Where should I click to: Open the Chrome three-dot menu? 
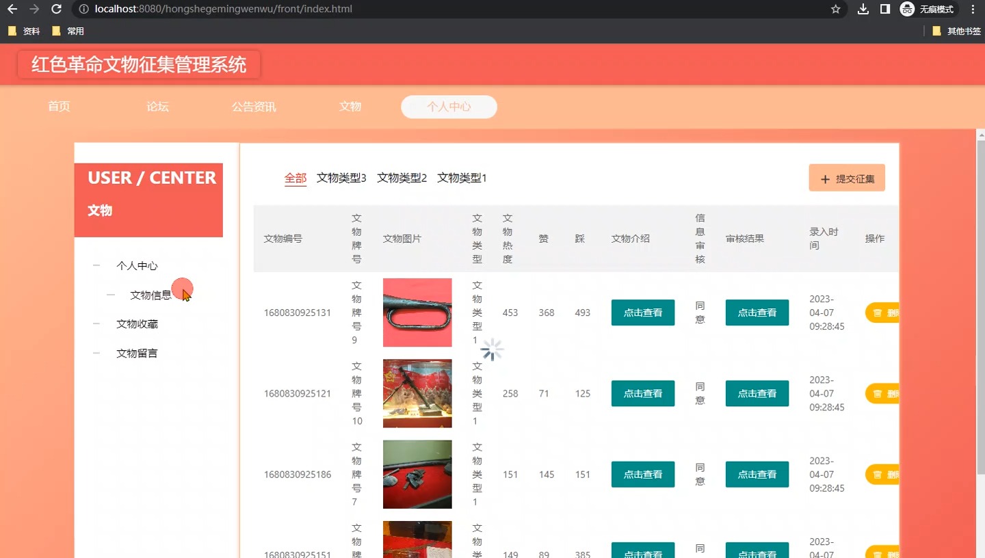coord(973,10)
